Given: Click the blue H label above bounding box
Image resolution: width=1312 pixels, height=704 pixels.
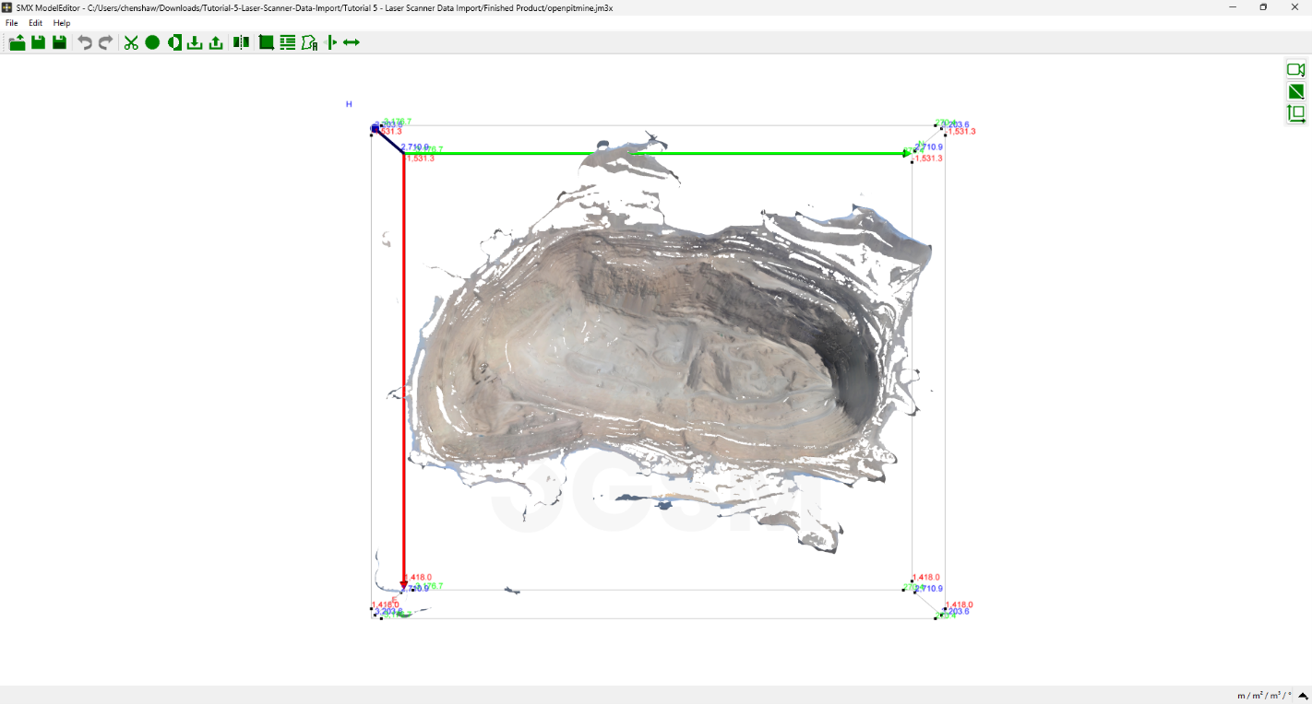Looking at the screenshot, I should click(x=349, y=104).
